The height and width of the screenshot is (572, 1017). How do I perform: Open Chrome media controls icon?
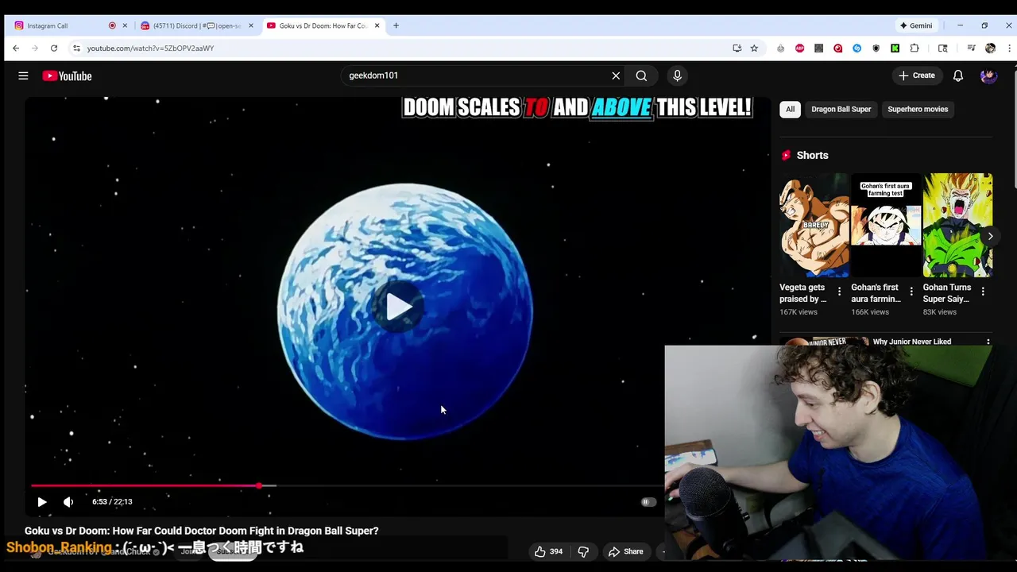pos(971,48)
